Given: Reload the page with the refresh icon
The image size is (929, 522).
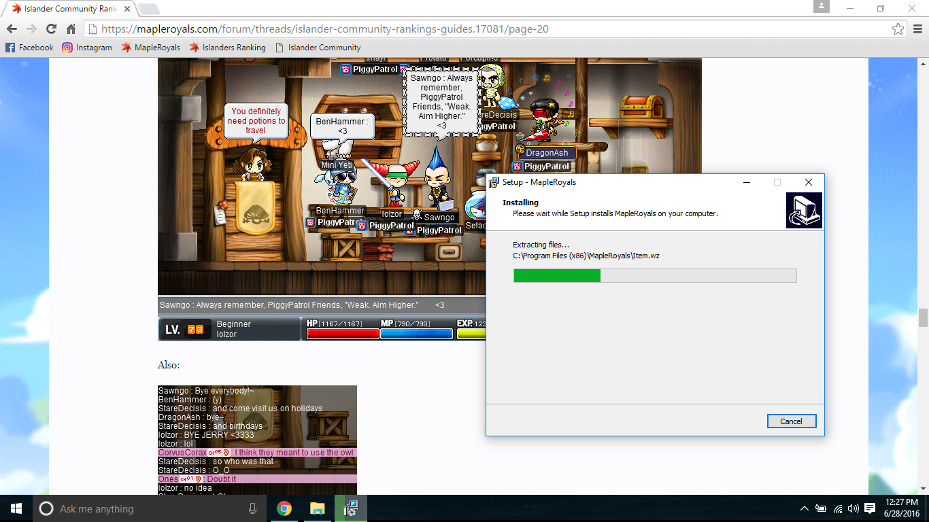Looking at the screenshot, I should [51, 29].
